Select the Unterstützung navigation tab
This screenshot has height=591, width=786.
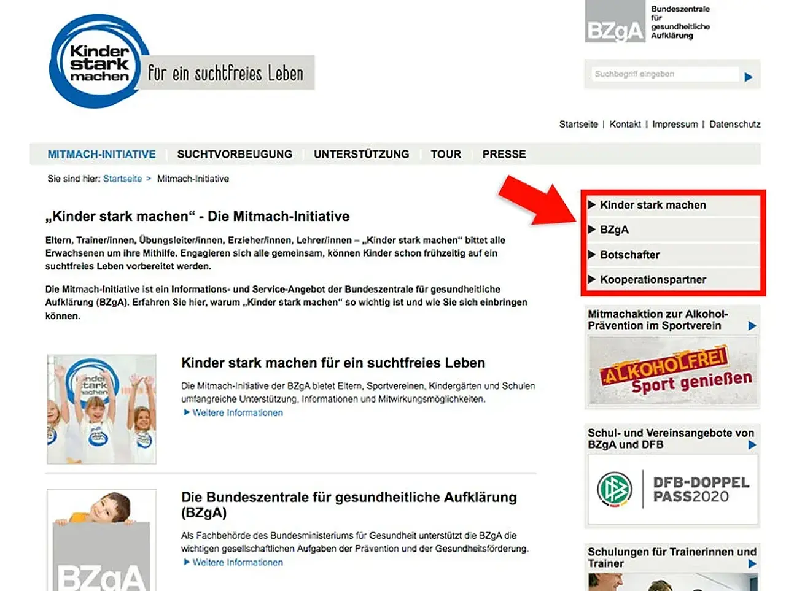click(x=361, y=154)
